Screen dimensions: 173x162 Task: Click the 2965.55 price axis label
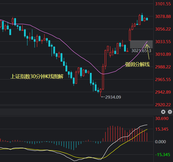pos(163,80)
